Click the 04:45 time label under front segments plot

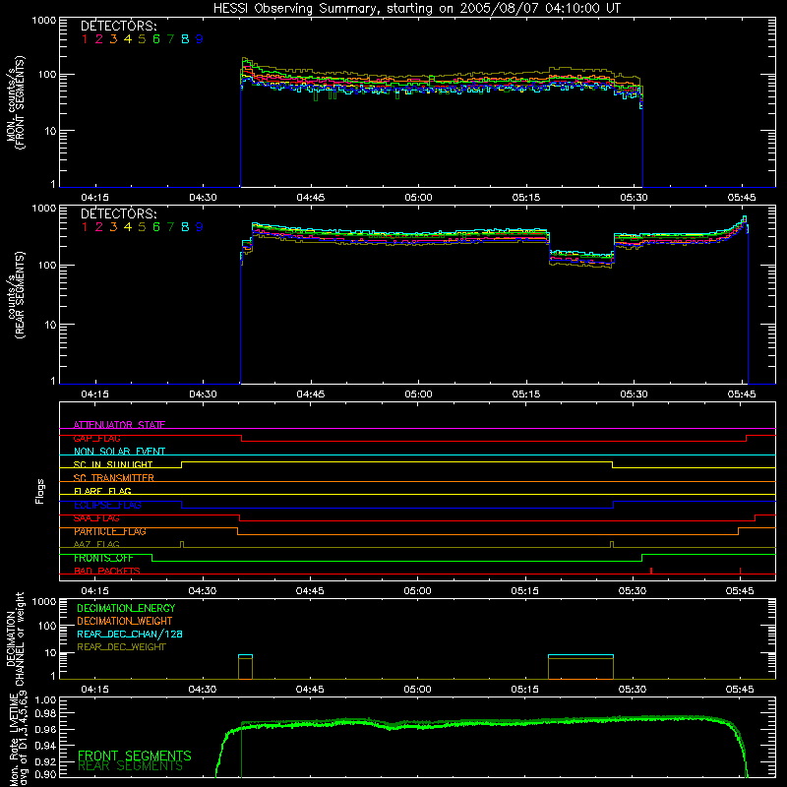click(311, 198)
